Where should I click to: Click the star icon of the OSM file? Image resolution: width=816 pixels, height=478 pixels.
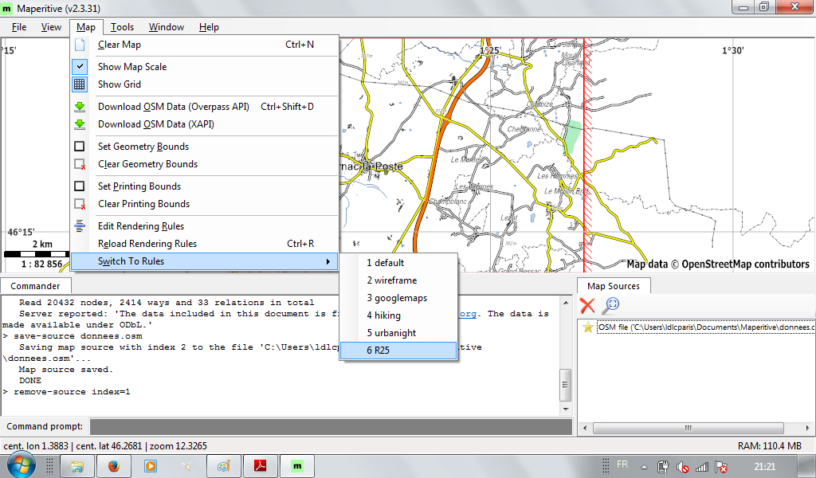(x=588, y=327)
